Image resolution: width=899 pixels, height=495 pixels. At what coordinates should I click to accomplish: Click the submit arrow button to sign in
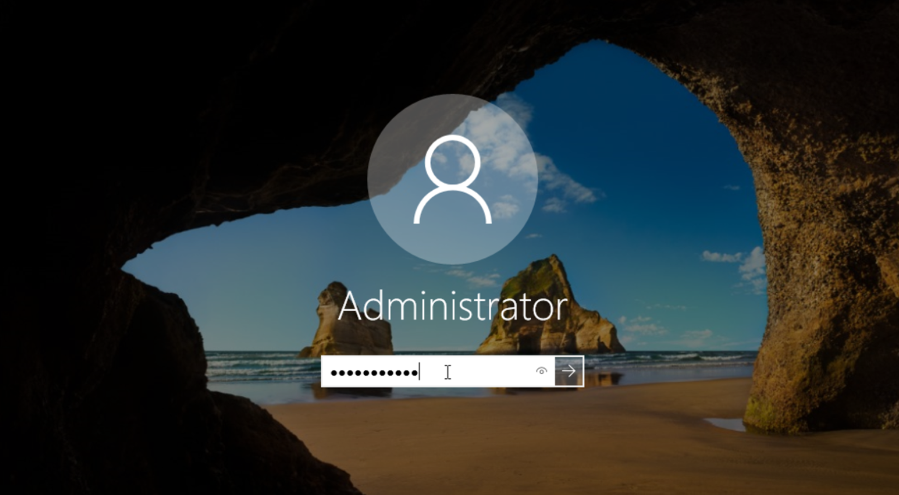(569, 371)
